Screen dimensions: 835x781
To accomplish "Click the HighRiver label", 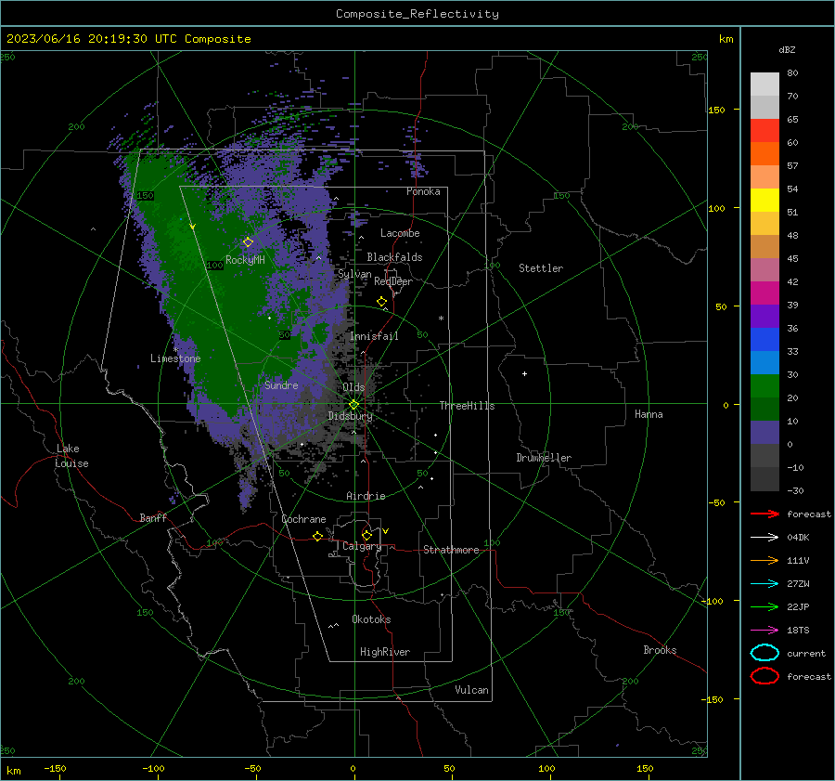I will click(385, 652).
